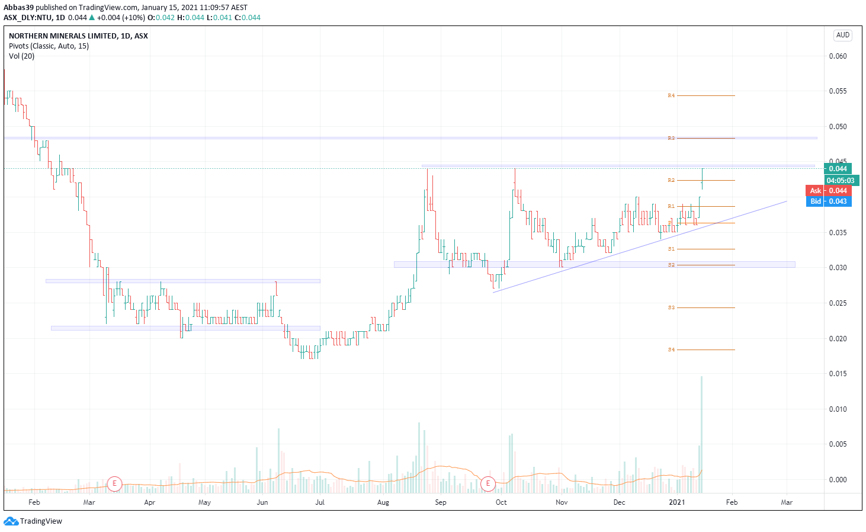Click the 0.050 price axis label

(838, 127)
